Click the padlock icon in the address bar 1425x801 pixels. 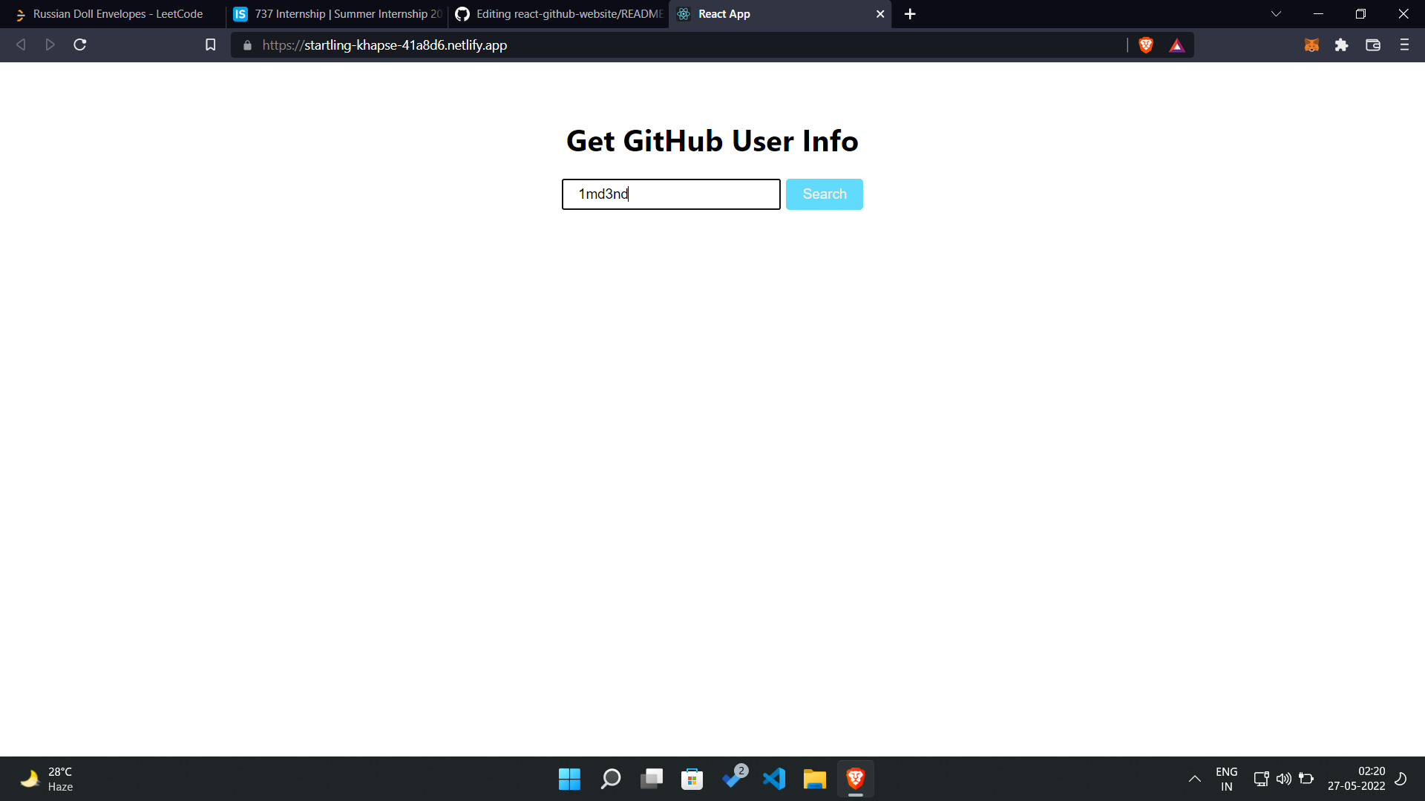pos(246,45)
